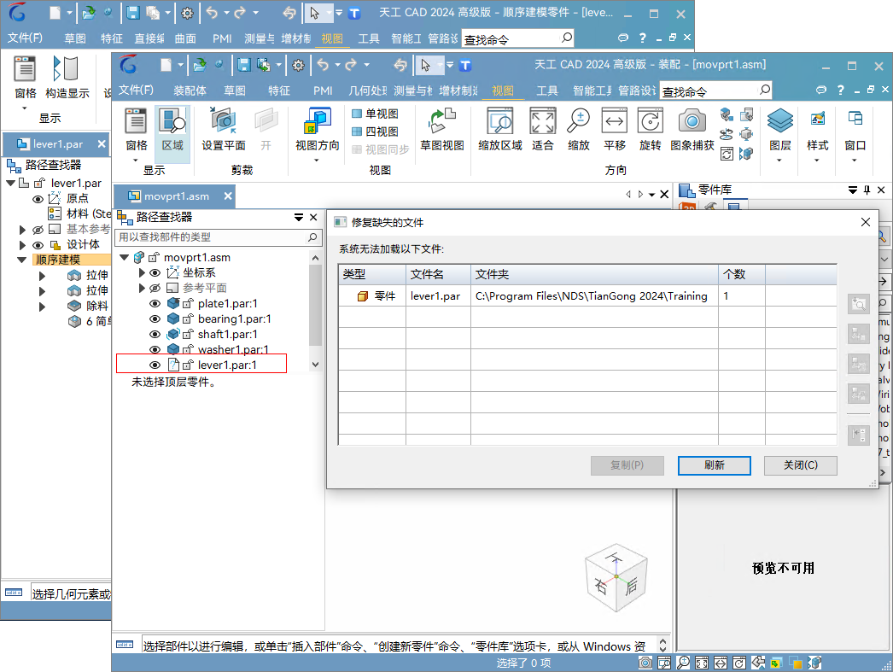Image resolution: width=893 pixels, height=672 pixels.
Task: Expand the 参考平面 tree node
Action: (142, 288)
